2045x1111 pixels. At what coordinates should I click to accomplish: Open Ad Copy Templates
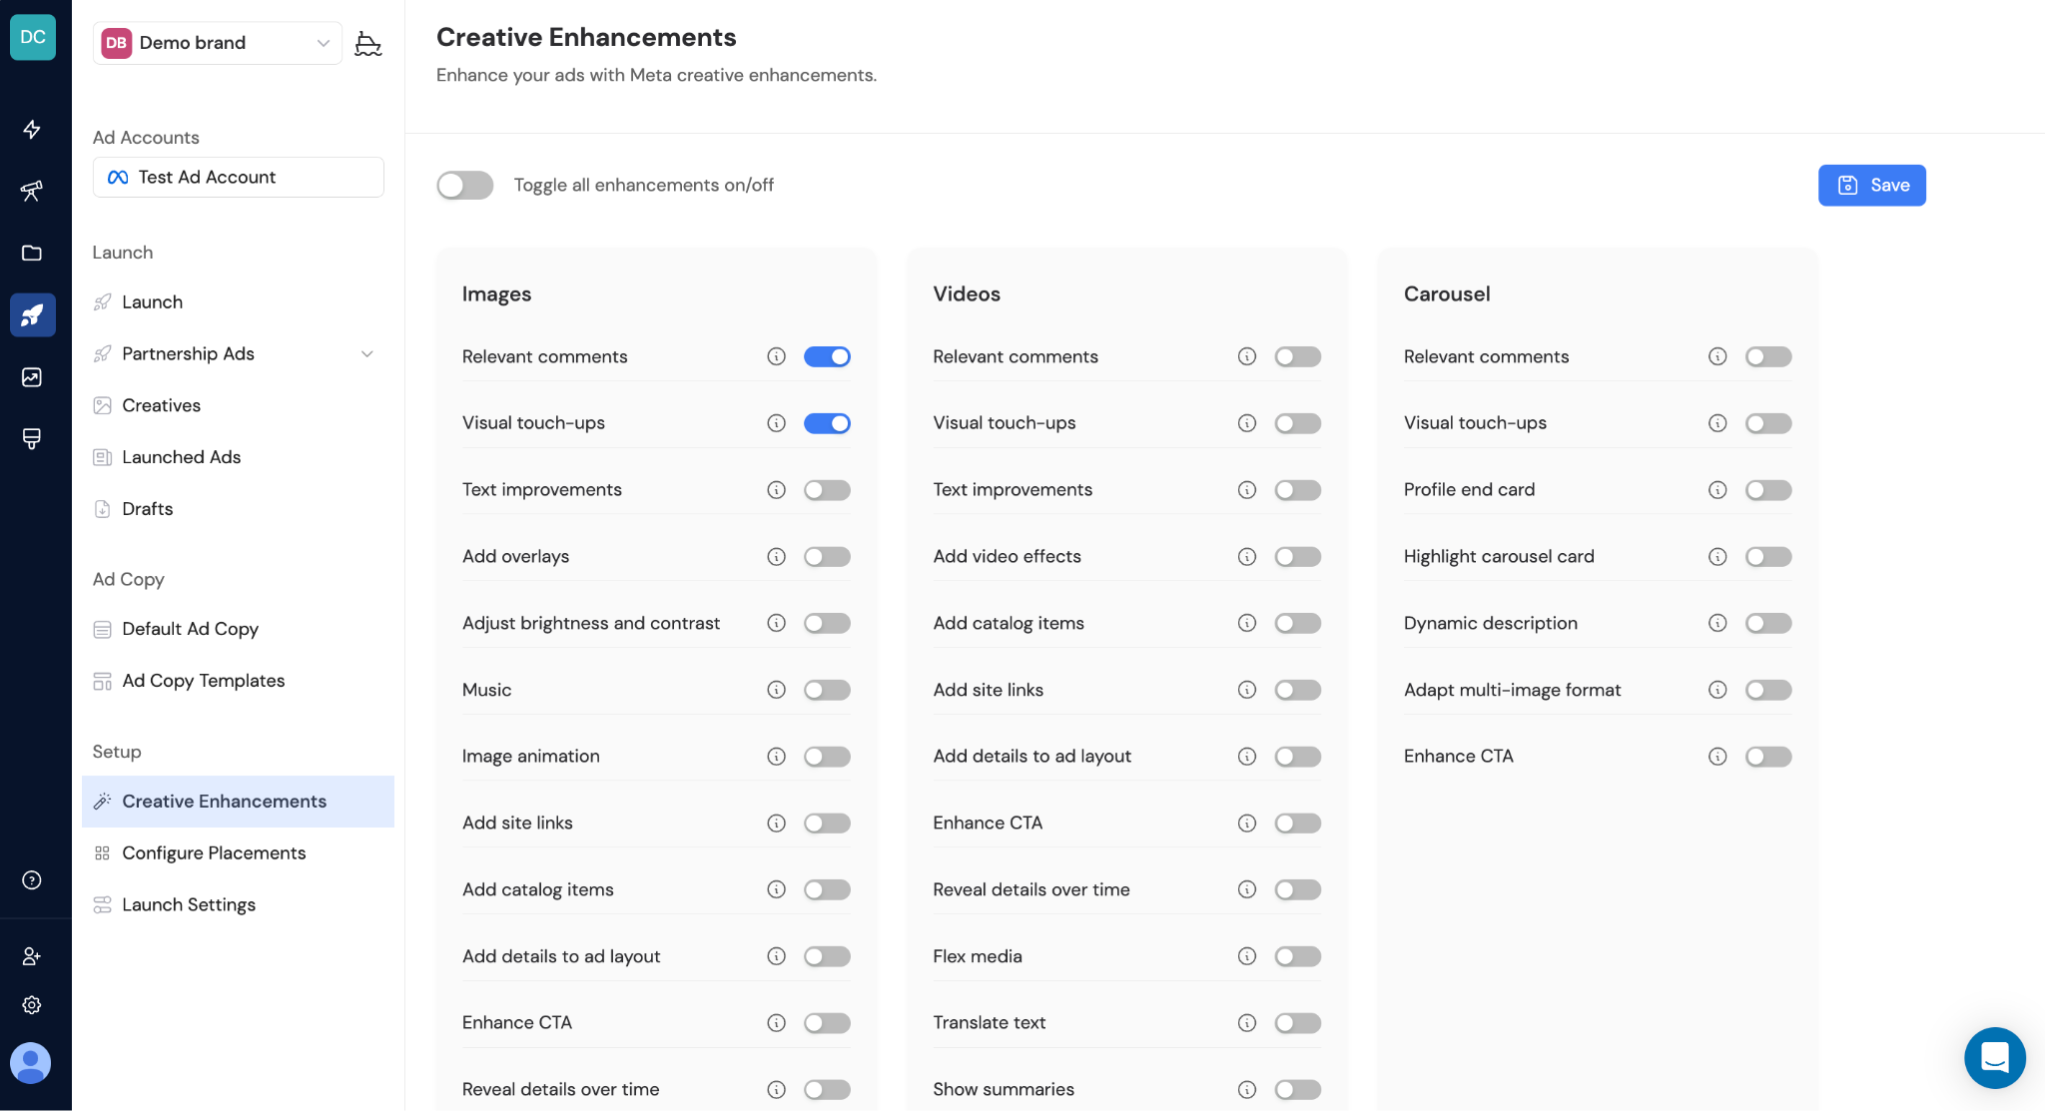(x=202, y=680)
